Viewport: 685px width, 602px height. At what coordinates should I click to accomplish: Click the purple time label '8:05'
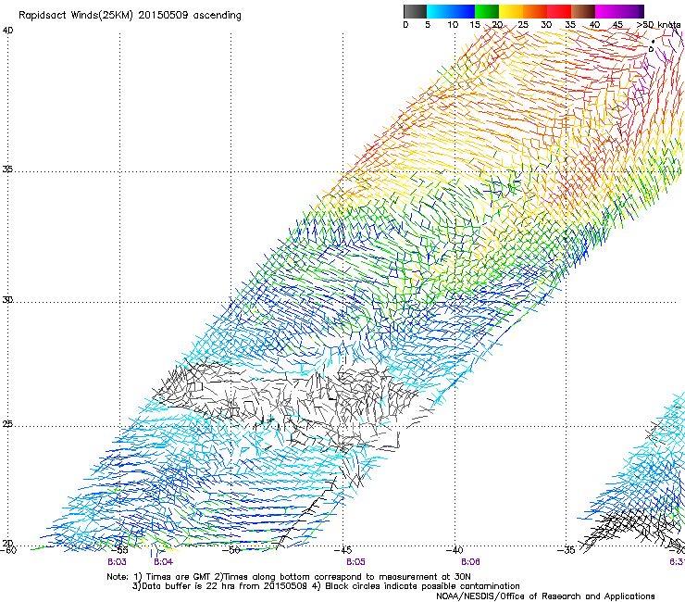[355, 562]
